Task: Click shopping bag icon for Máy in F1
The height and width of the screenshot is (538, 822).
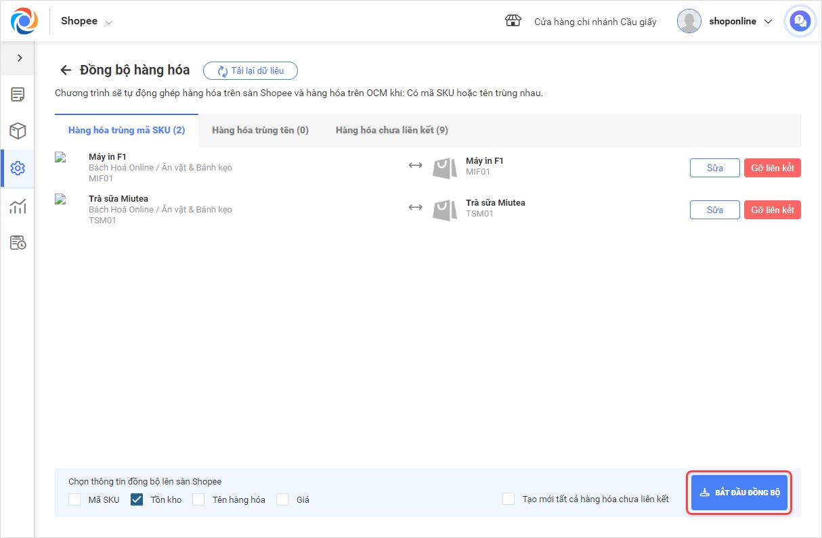Action: pyautogui.click(x=445, y=168)
